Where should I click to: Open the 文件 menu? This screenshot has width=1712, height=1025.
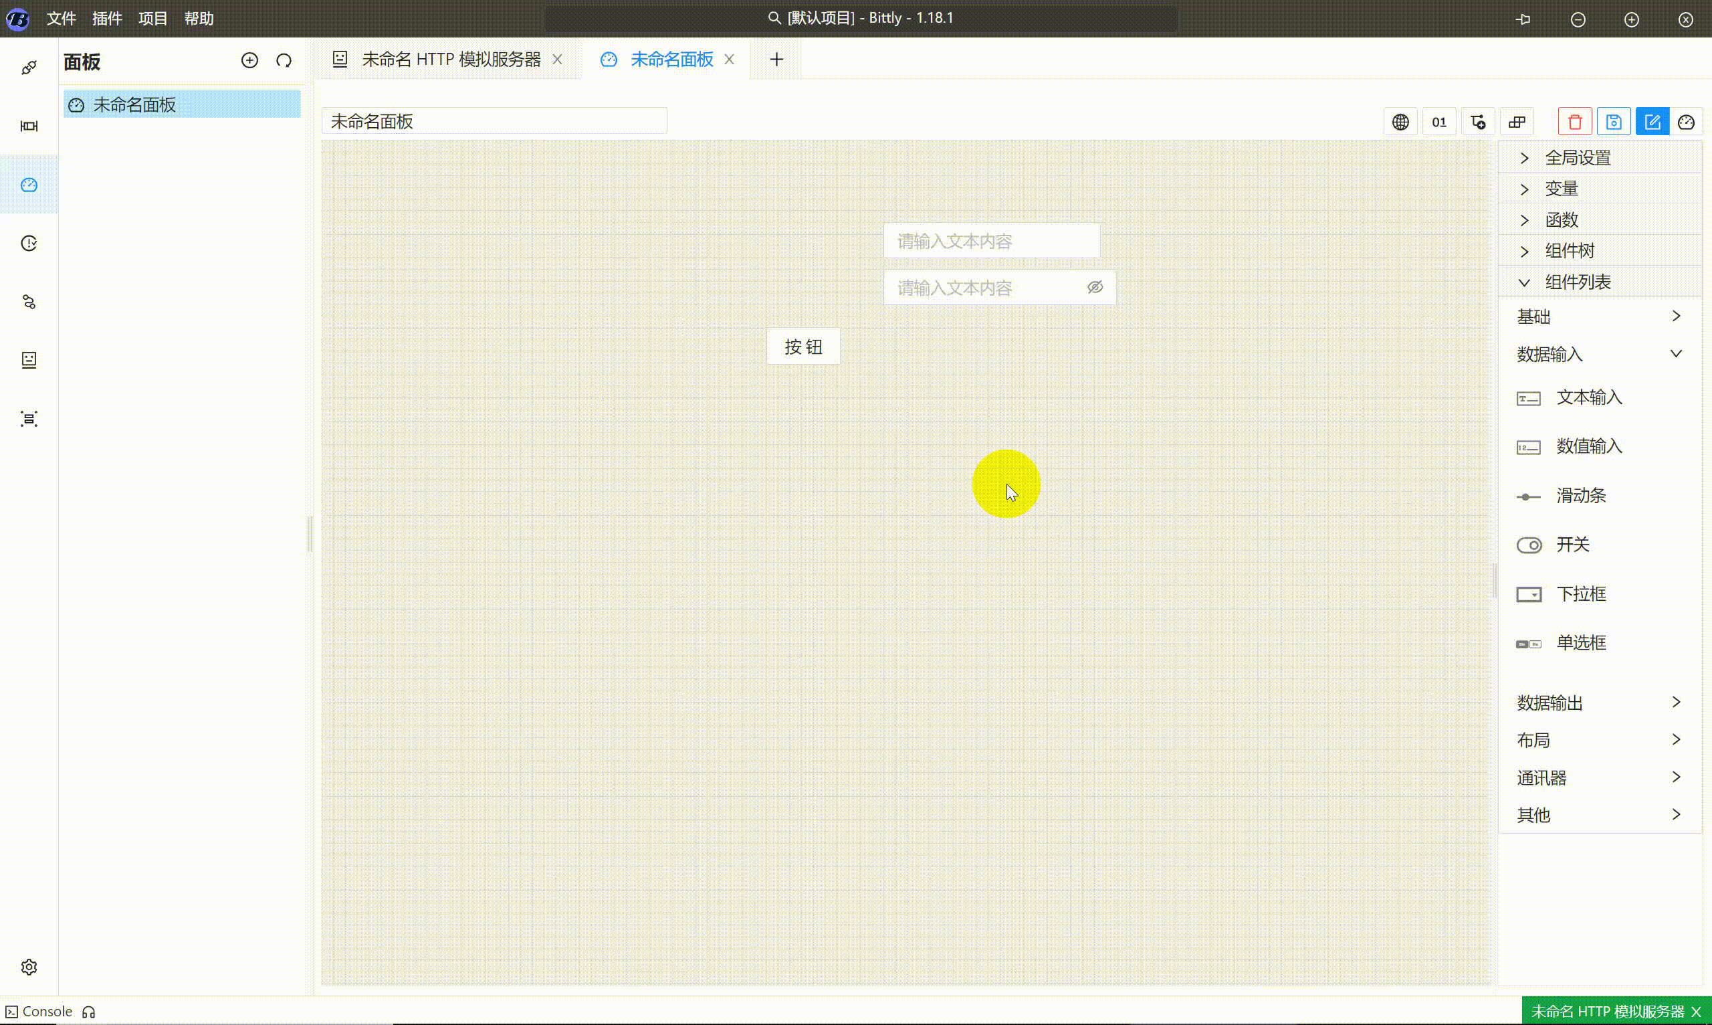[x=61, y=19]
